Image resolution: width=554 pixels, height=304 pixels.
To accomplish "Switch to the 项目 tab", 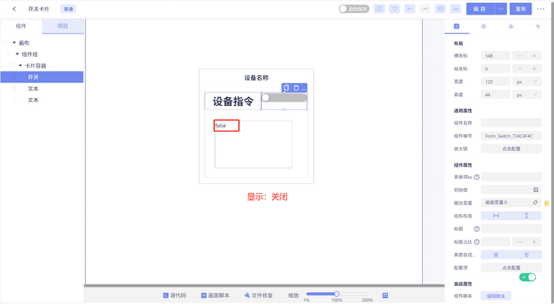I will [x=63, y=26].
